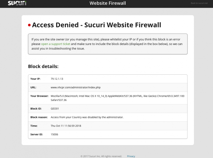This screenshot has width=213, height=158.
Task: Follow the 'open a support ticket' link
Action: [x=55, y=44]
